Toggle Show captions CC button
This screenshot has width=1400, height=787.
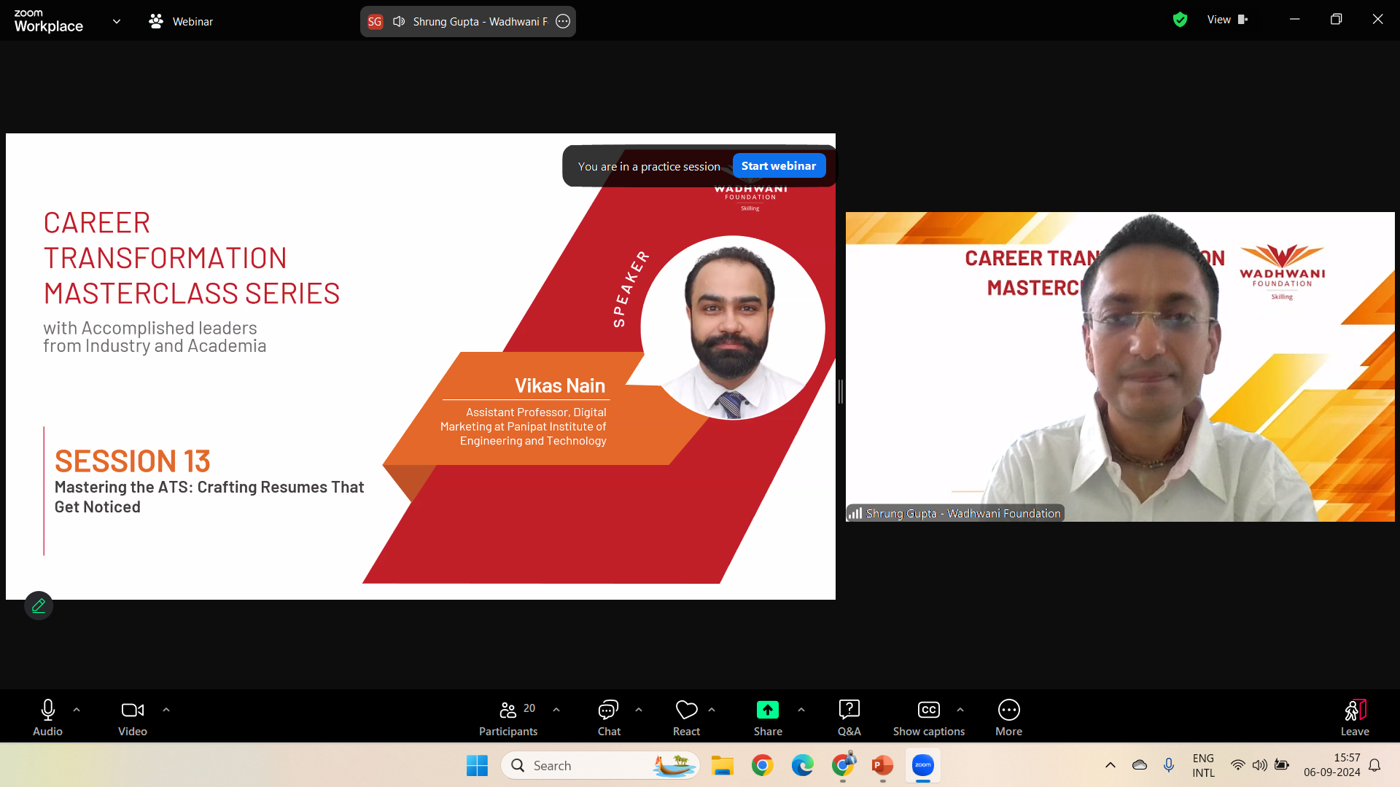pos(928,717)
